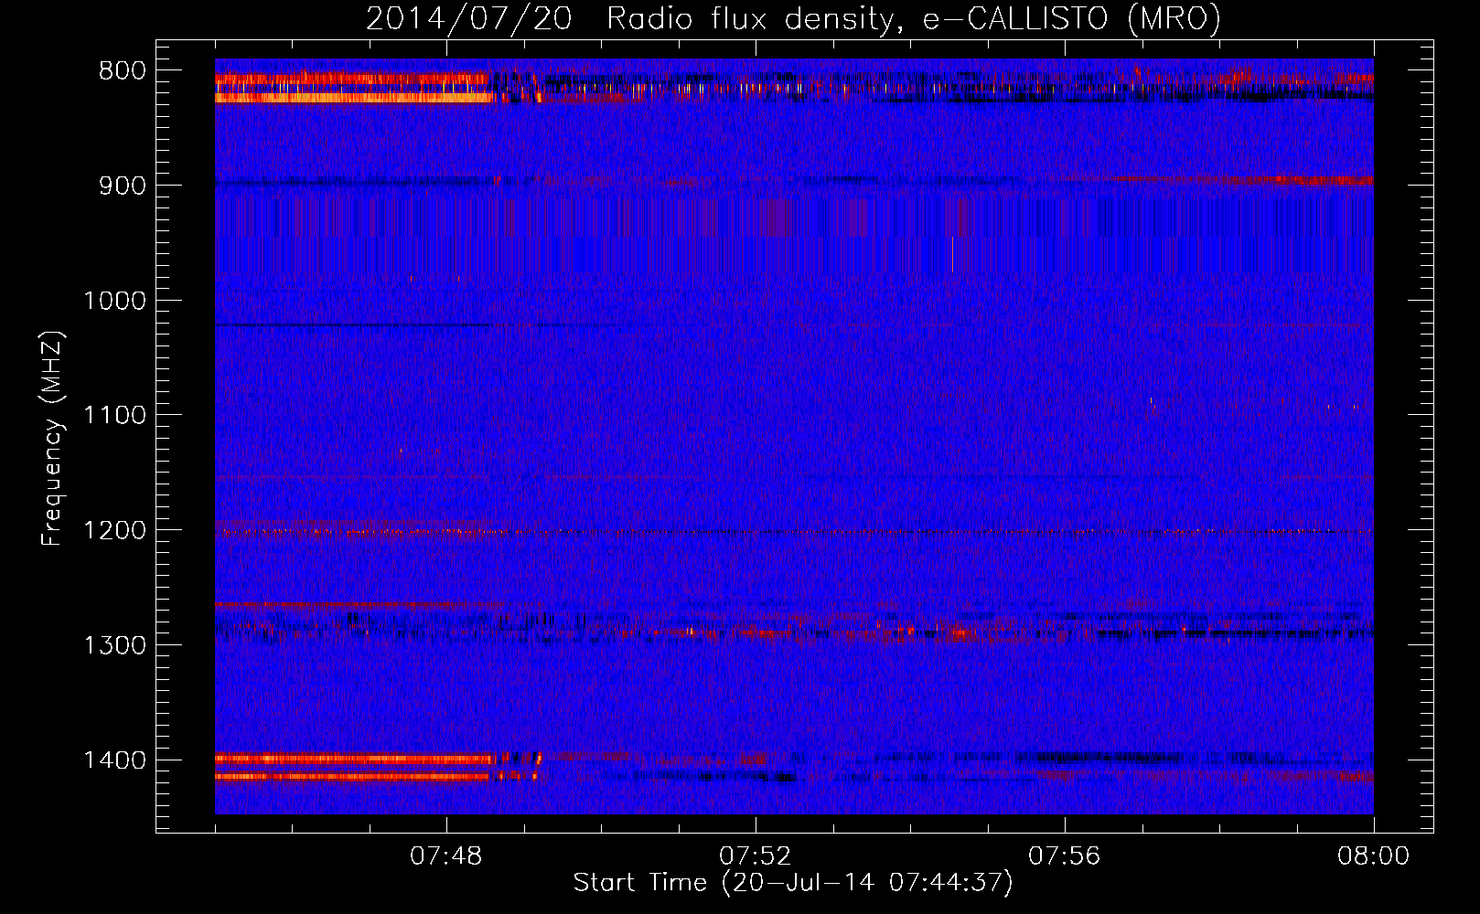Click the 07:56 time axis label
Screen dimensions: 1480x914
pyautogui.click(x=1065, y=856)
